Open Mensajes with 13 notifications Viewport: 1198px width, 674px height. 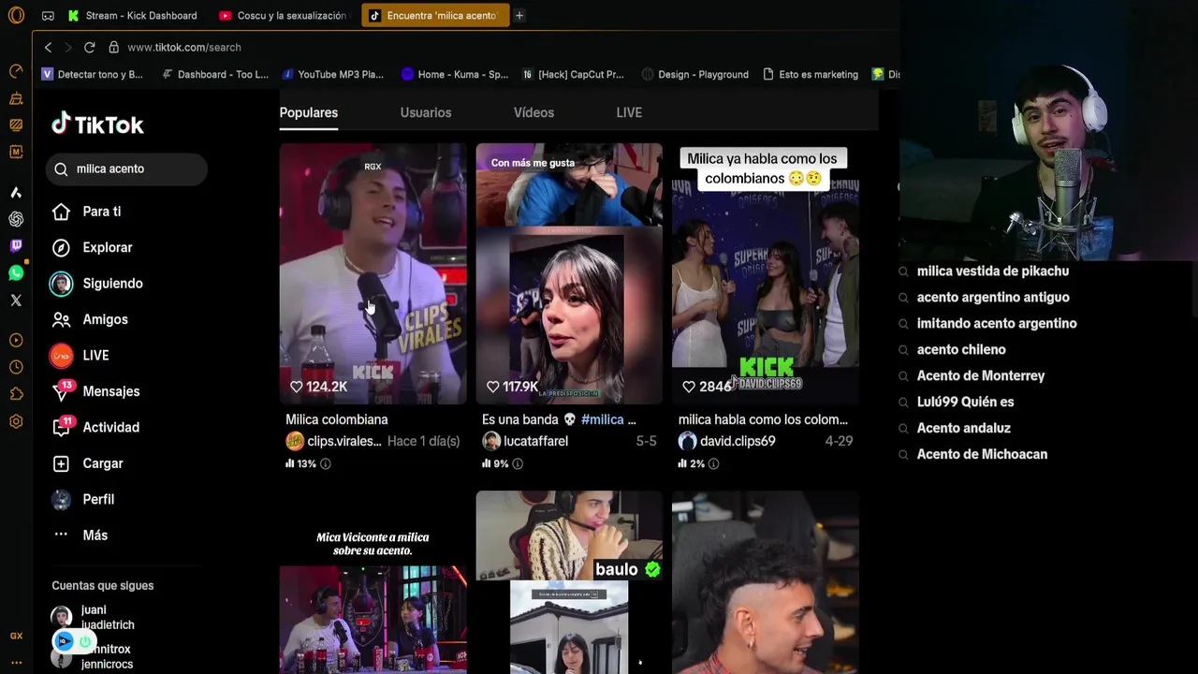point(95,391)
